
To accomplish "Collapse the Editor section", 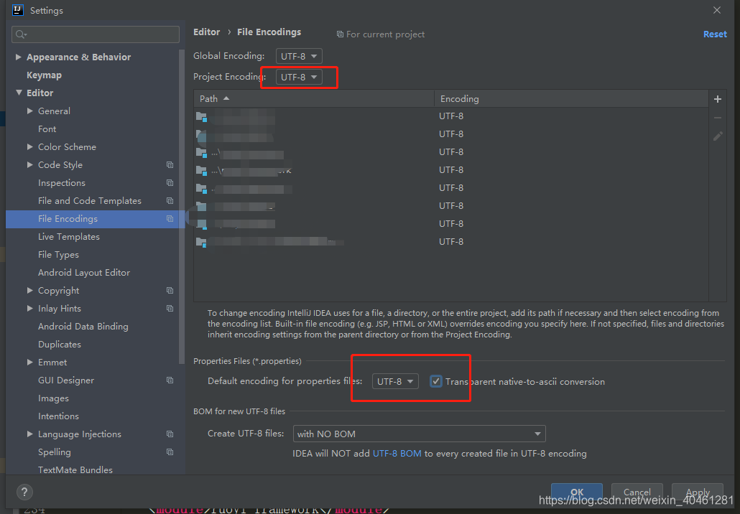I will coord(19,93).
